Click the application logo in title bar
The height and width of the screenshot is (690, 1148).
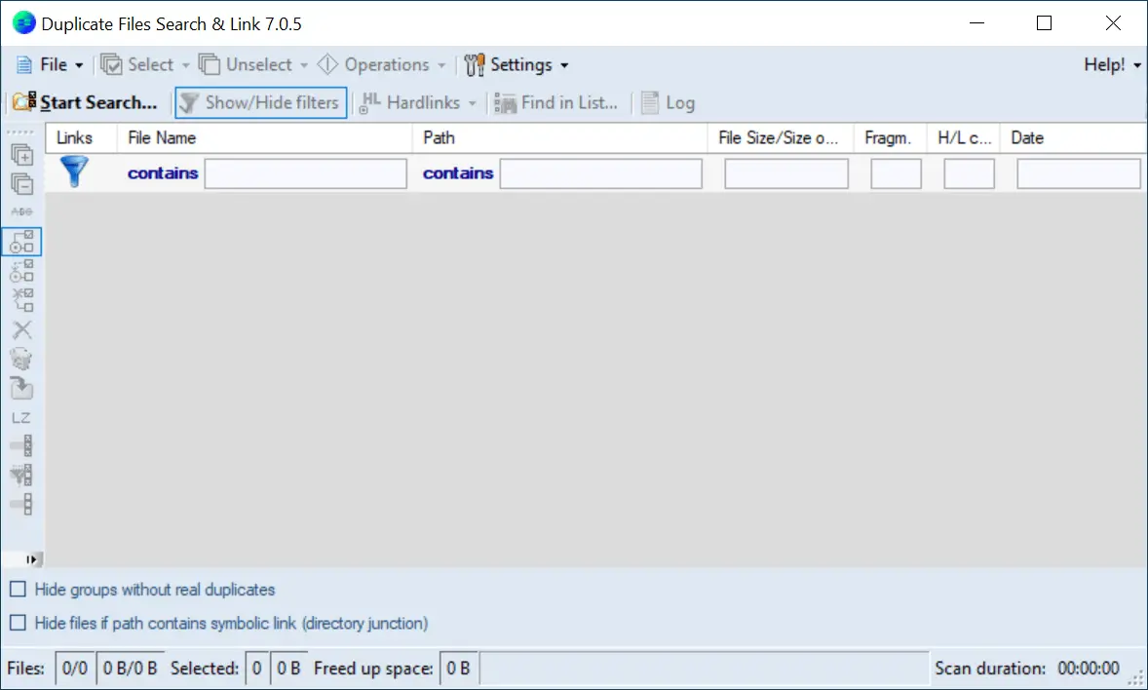coord(24,22)
